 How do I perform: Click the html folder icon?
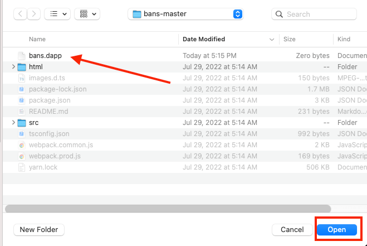coord(22,67)
